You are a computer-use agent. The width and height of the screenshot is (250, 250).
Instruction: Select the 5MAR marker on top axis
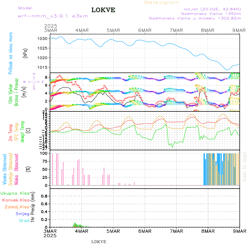(x=113, y=30)
